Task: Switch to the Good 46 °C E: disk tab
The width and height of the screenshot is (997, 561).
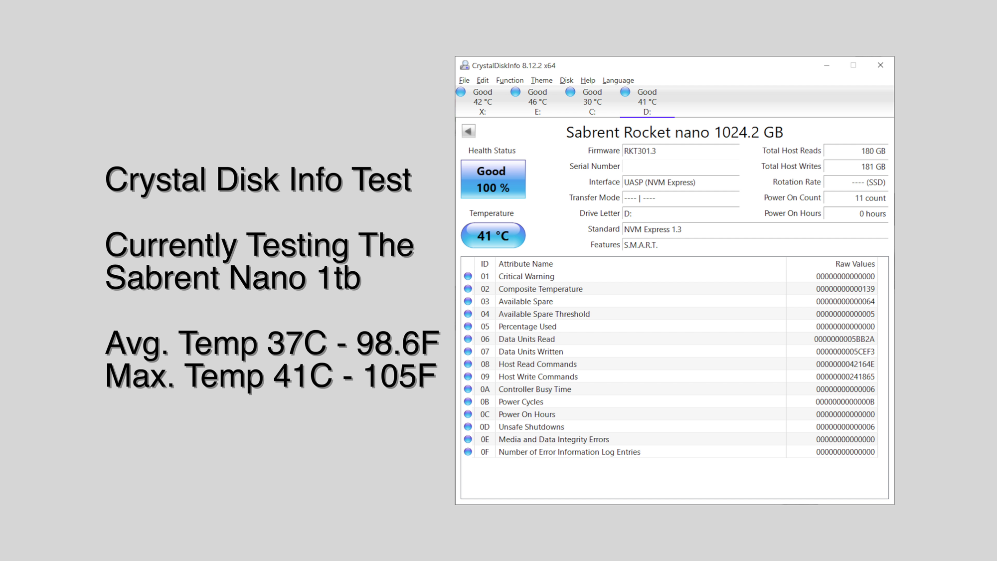Action: (537, 102)
